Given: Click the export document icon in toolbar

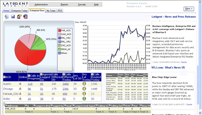Looking at the screenshot, I should point(7,17).
